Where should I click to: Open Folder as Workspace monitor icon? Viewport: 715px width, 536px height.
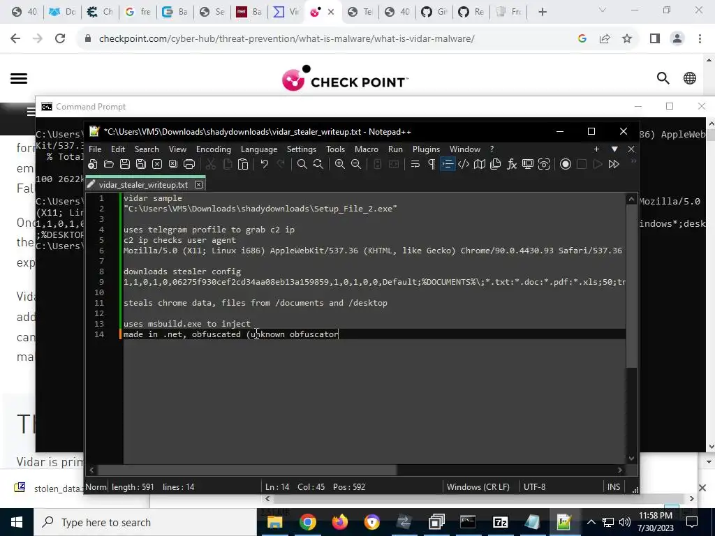[528, 164]
